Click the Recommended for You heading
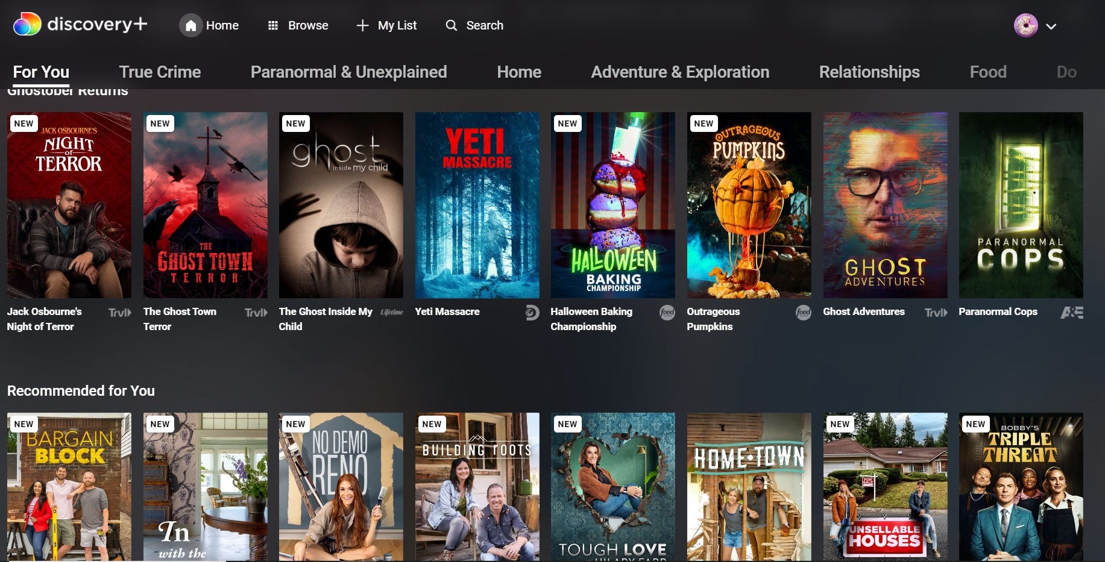Viewport: 1105px width, 562px height. [x=81, y=391]
